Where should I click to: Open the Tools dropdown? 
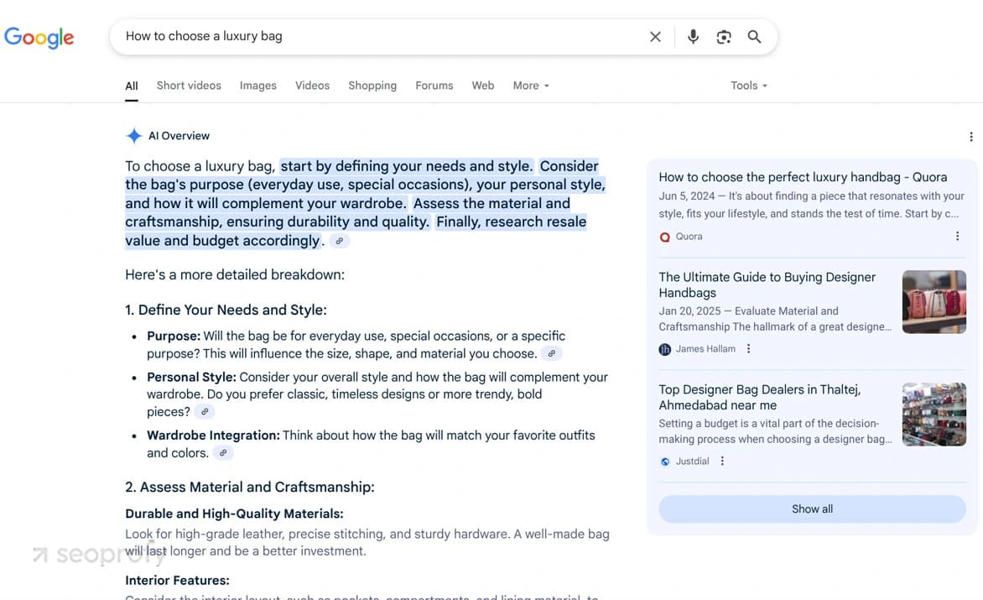coord(749,86)
